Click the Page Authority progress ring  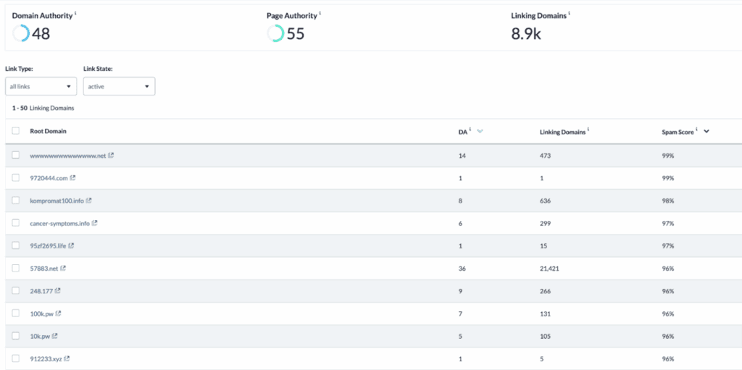275,33
